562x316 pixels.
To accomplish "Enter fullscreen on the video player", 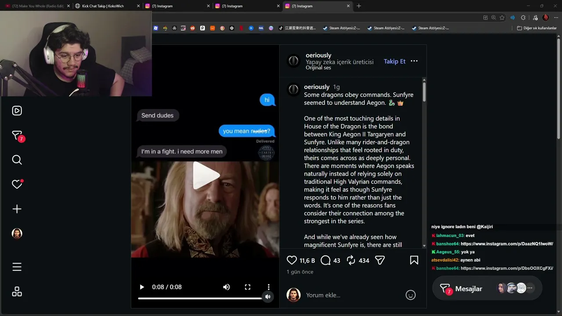I will click(x=248, y=287).
